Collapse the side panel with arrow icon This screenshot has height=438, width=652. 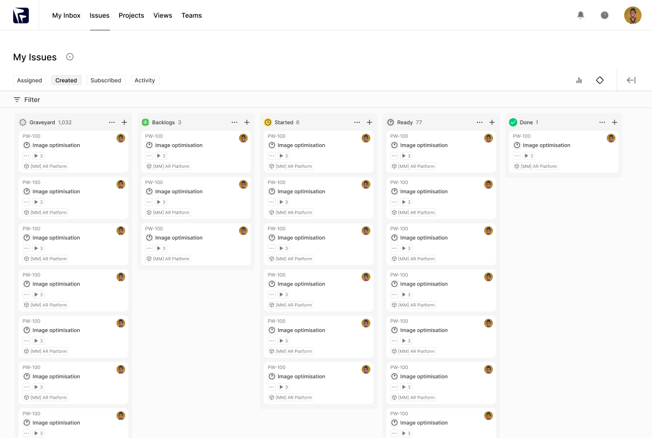click(x=631, y=80)
